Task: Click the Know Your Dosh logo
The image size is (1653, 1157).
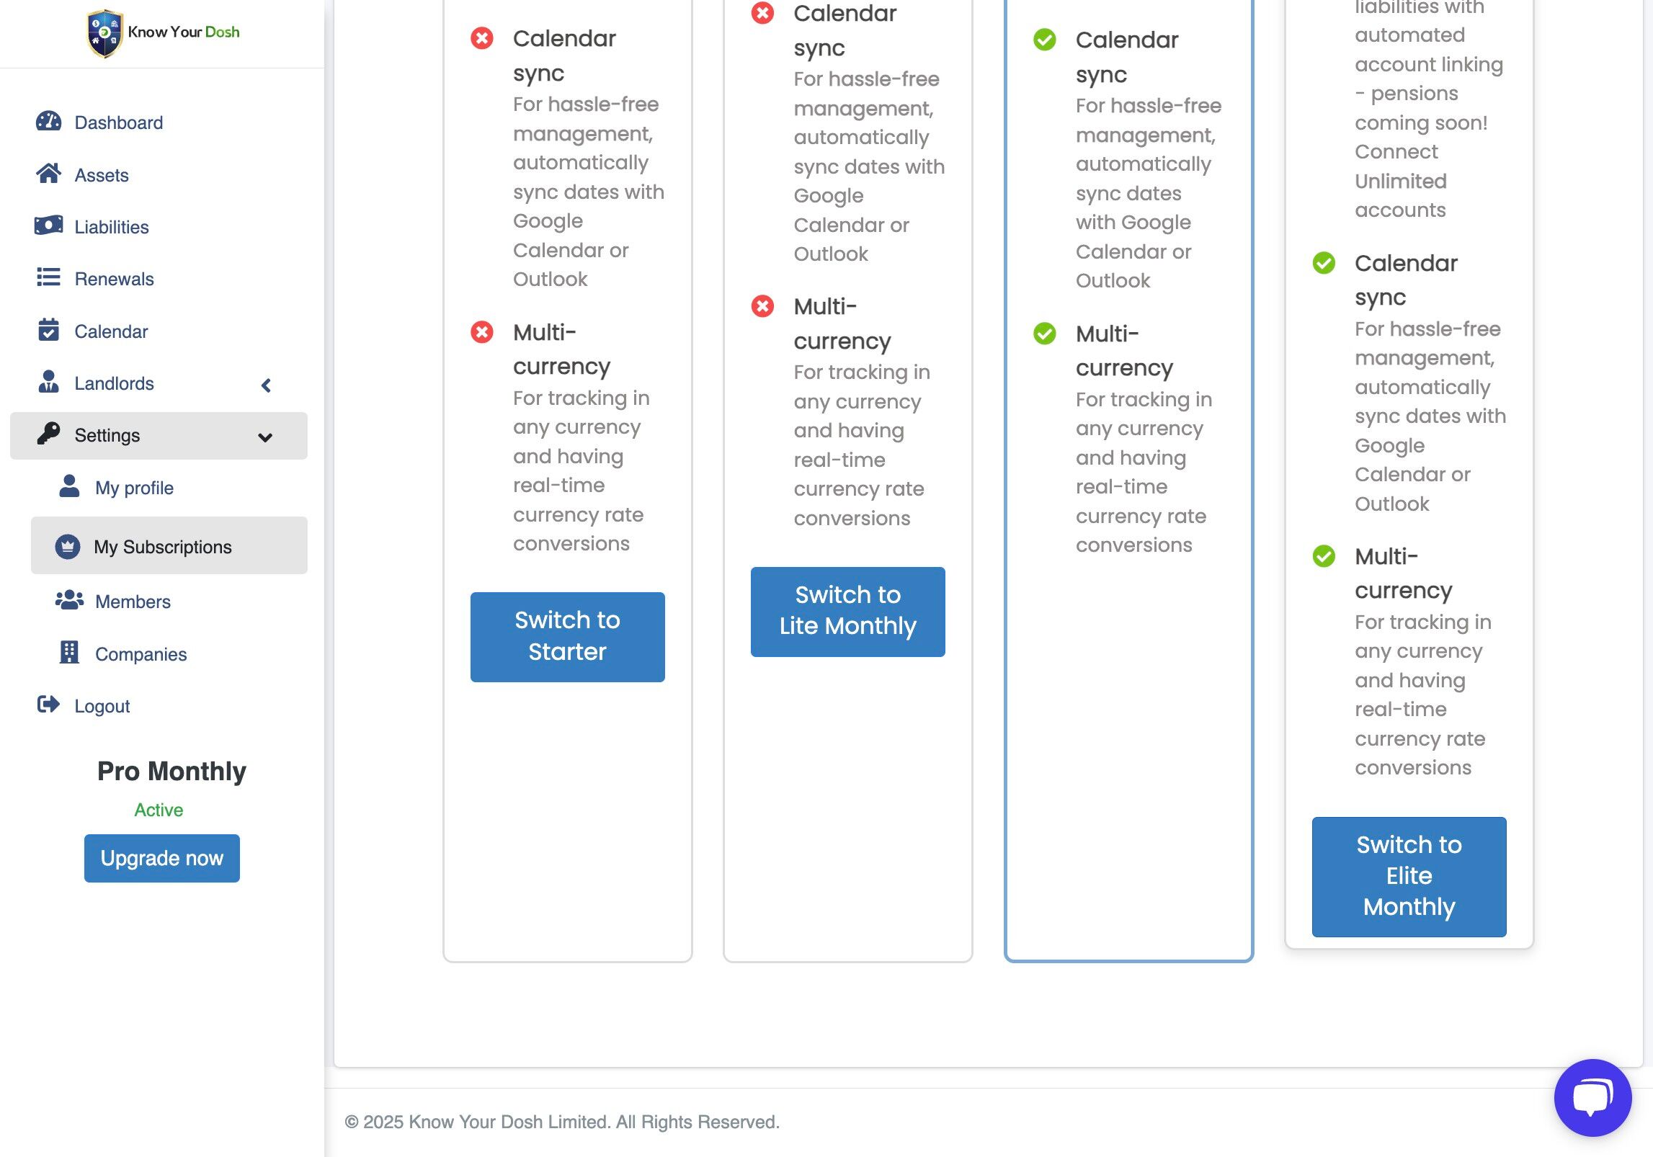Action: [163, 32]
